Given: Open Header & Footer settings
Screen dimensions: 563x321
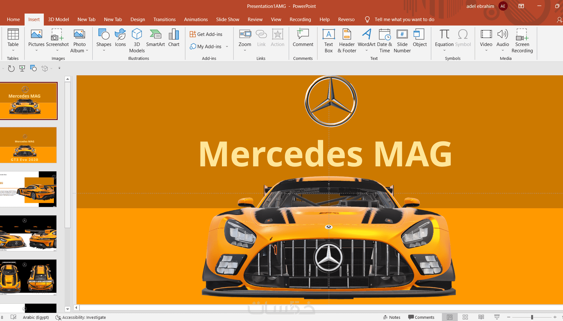Looking at the screenshot, I should click(x=347, y=40).
